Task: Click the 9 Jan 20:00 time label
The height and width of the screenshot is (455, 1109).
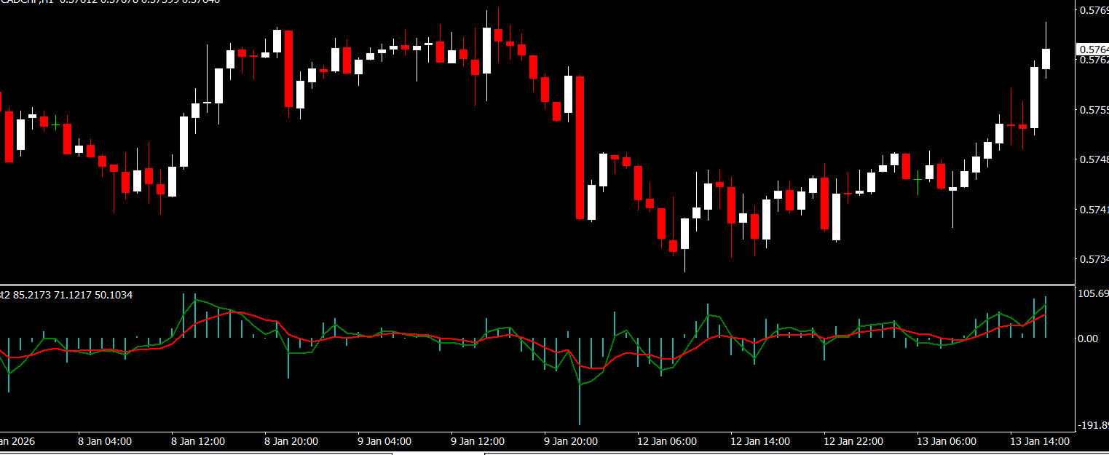Action: 571,441
